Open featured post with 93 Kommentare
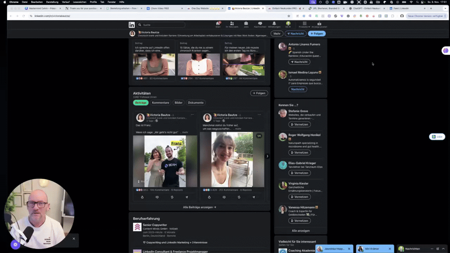 (x=154, y=61)
